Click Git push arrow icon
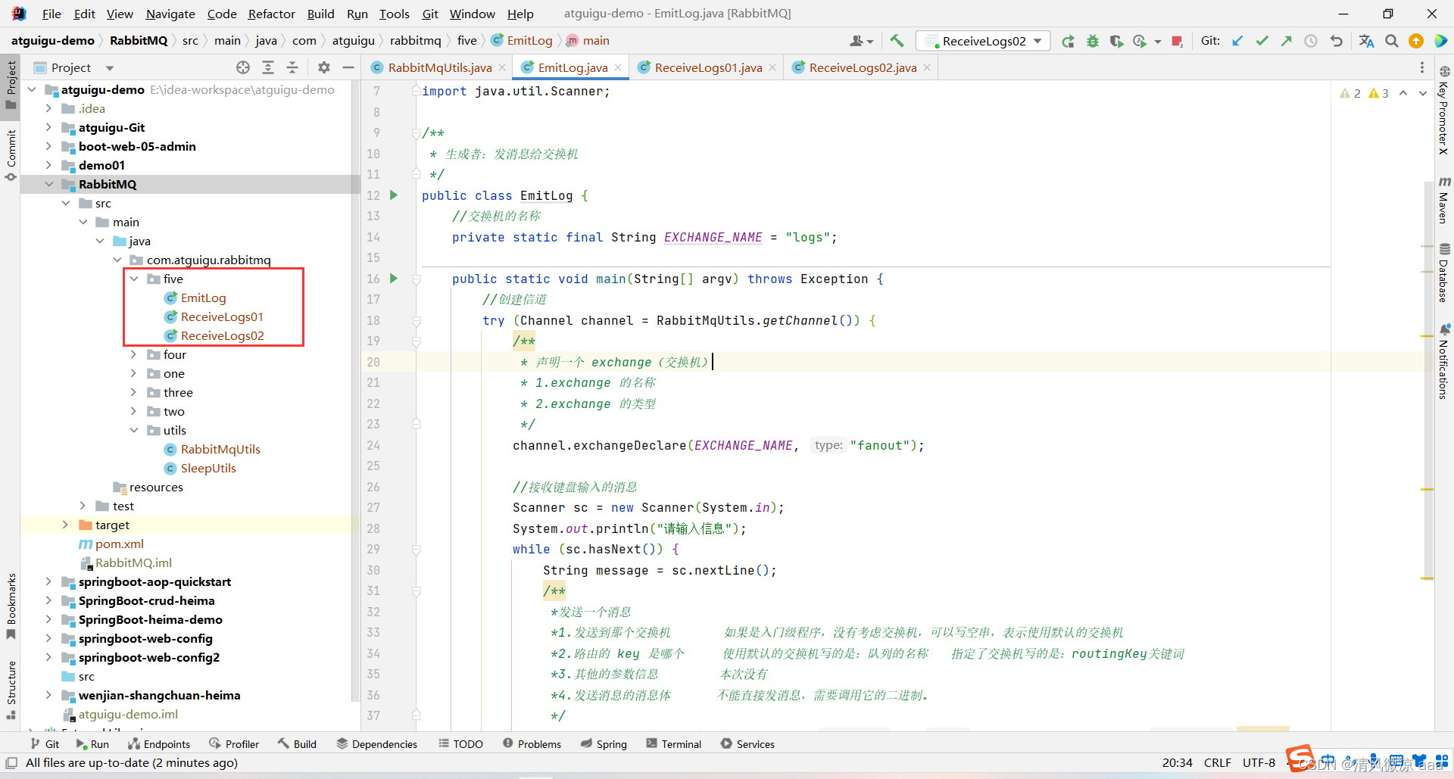The image size is (1454, 779). (1286, 41)
